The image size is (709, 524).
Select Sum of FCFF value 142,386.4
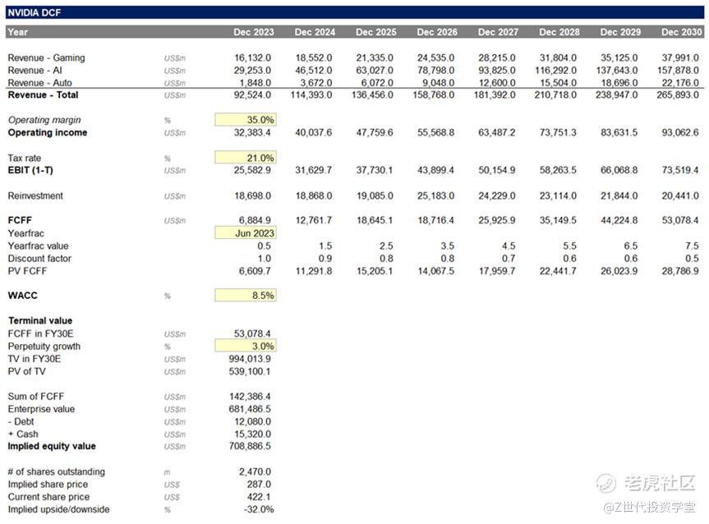pos(250,397)
